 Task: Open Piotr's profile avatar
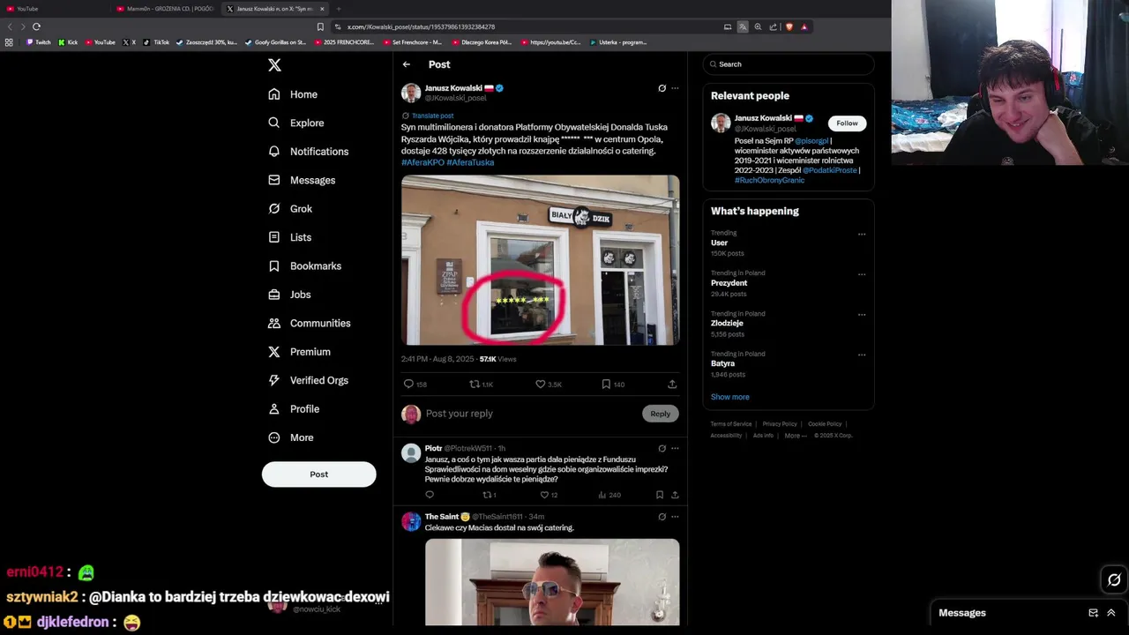pos(411,453)
